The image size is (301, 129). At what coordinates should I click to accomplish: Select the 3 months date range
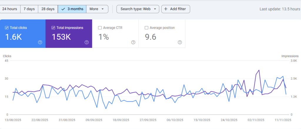coord(72,9)
